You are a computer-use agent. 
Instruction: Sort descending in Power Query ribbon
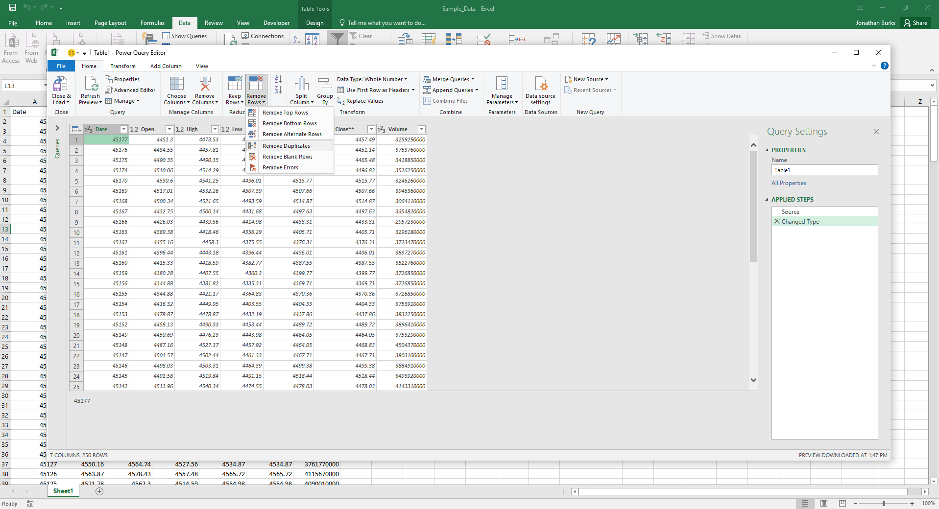(x=278, y=90)
